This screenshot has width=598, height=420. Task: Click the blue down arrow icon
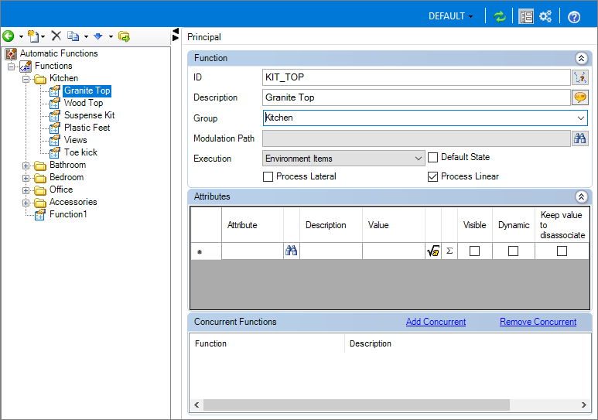[98, 36]
